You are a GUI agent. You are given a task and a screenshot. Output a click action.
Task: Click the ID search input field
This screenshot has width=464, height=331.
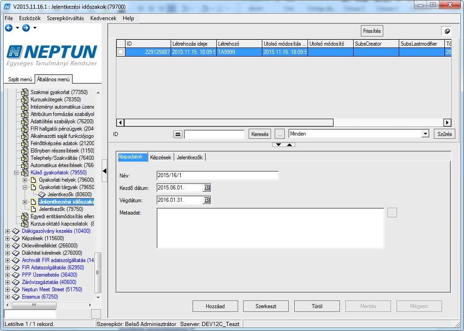214,134
